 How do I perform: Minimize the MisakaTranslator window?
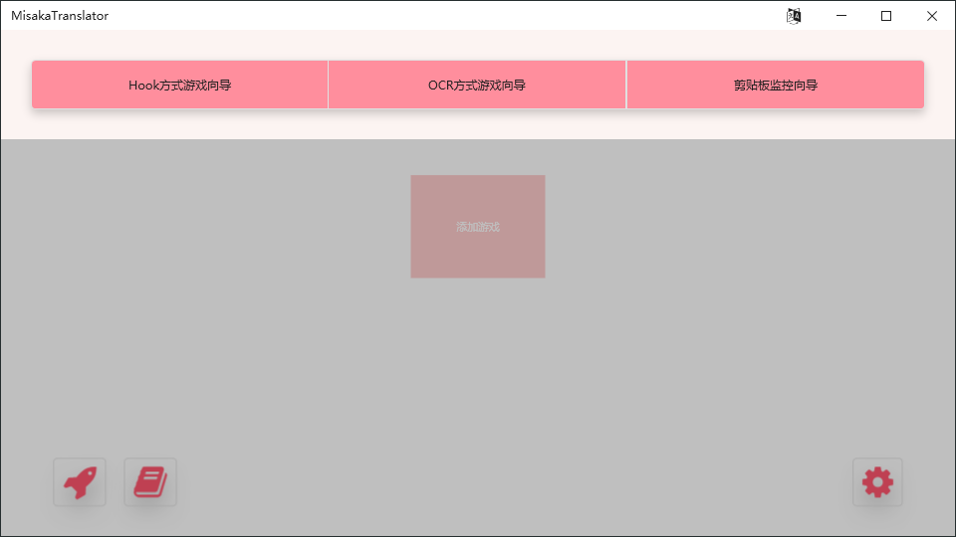point(840,16)
